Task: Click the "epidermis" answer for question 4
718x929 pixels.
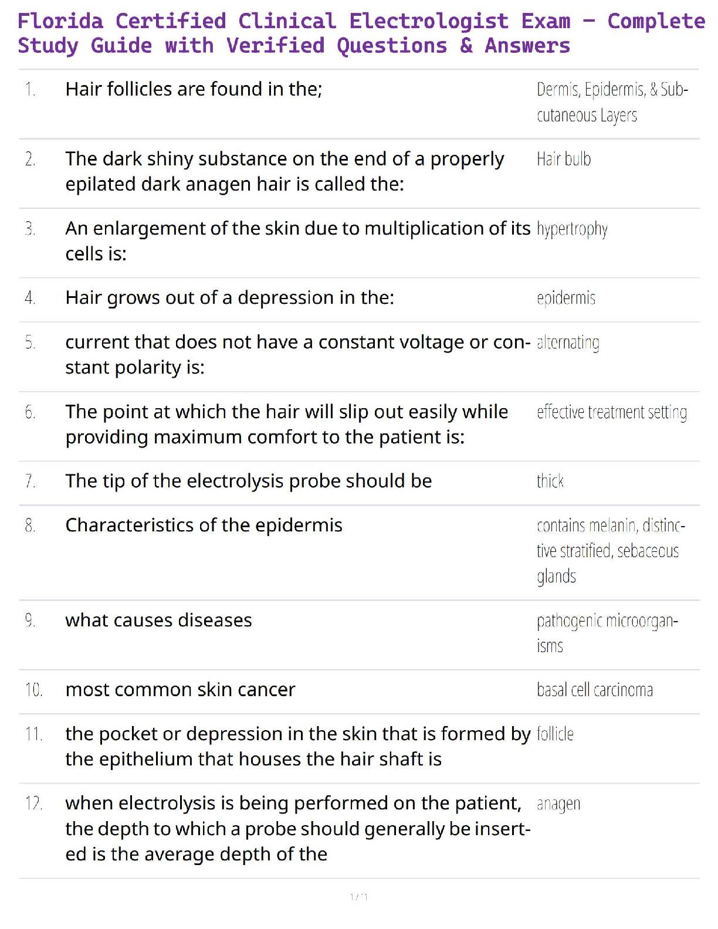Action: [x=565, y=298]
